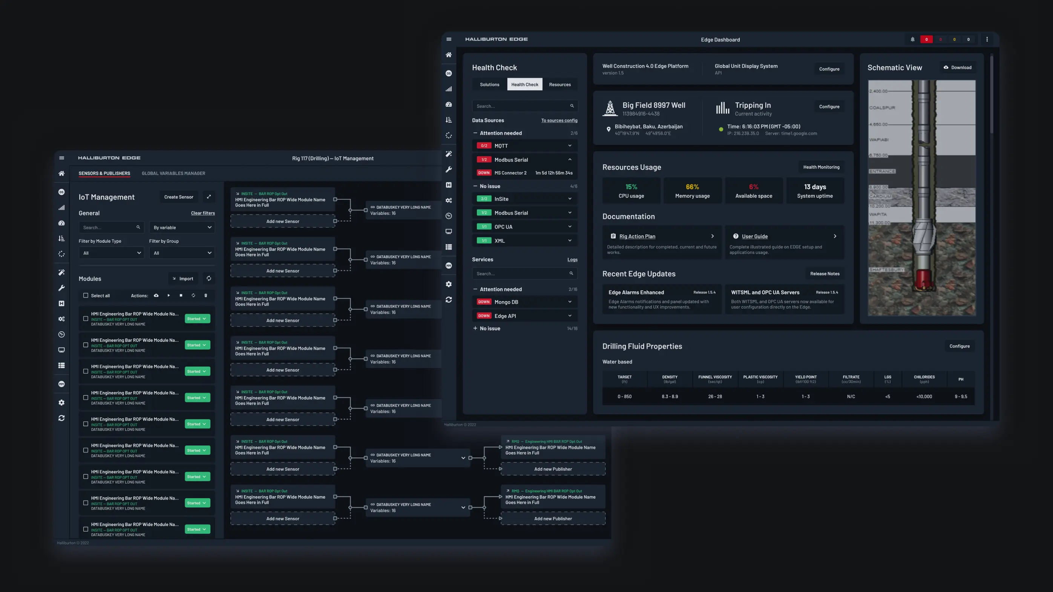Click the notification bell icon on Edge Dashboard
The height and width of the screenshot is (592, 1053).
coord(913,39)
